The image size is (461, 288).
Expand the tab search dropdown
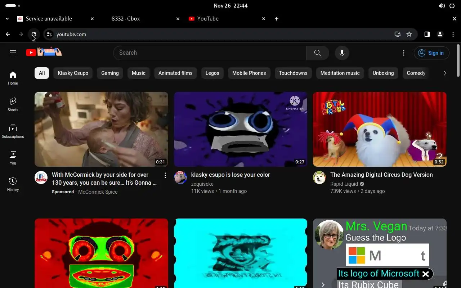click(7, 19)
